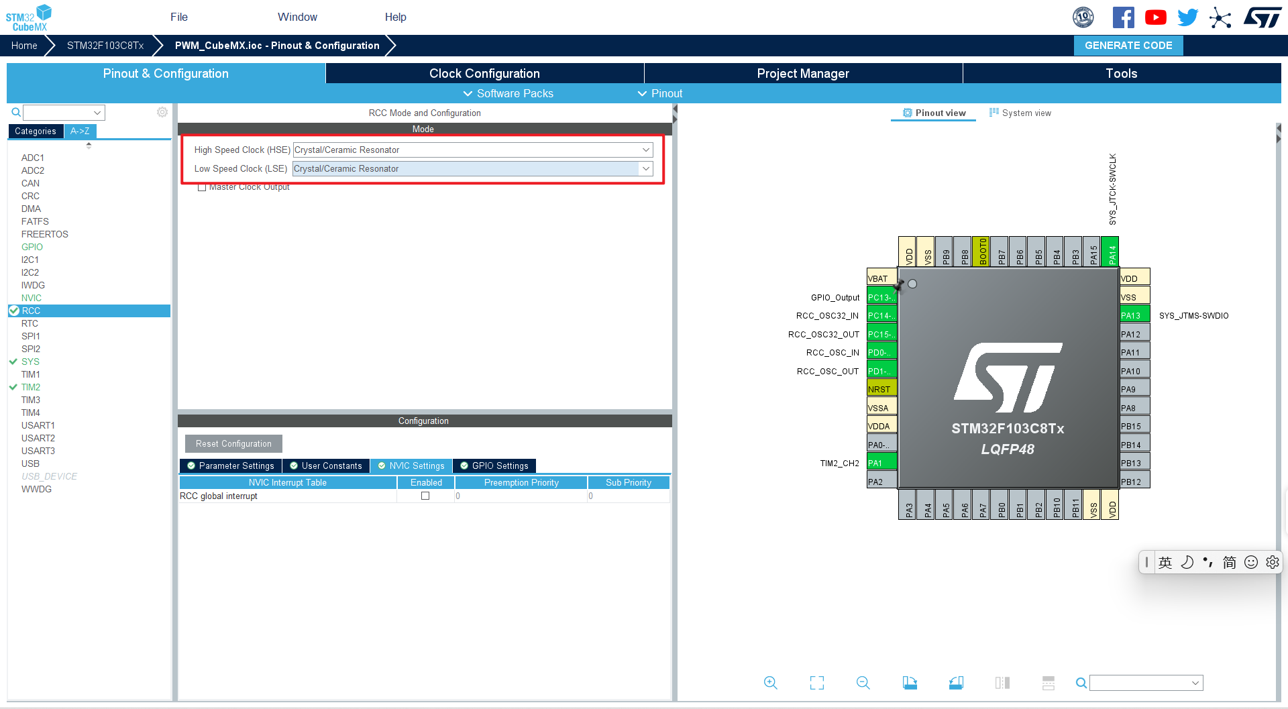This screenshot has height=709, width=1288.
Task: Click the horizontal split view icon
Action: coord(1049,683)
